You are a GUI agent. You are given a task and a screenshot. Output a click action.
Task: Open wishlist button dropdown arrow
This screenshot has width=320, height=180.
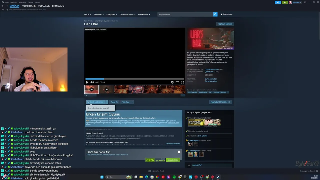click(x=106, y=102)
